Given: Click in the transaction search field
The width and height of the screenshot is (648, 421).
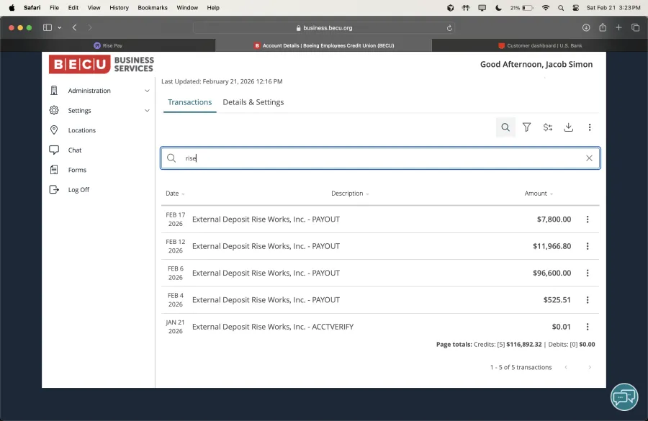Looking at the screenshot, I should coord(380,158).
